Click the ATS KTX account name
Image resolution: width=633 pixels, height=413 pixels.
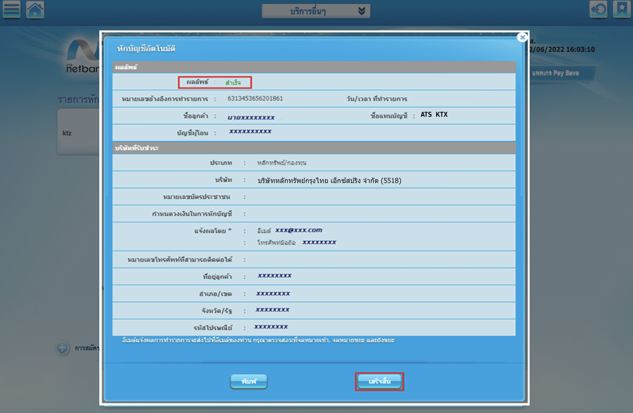[x=434, y=115]
